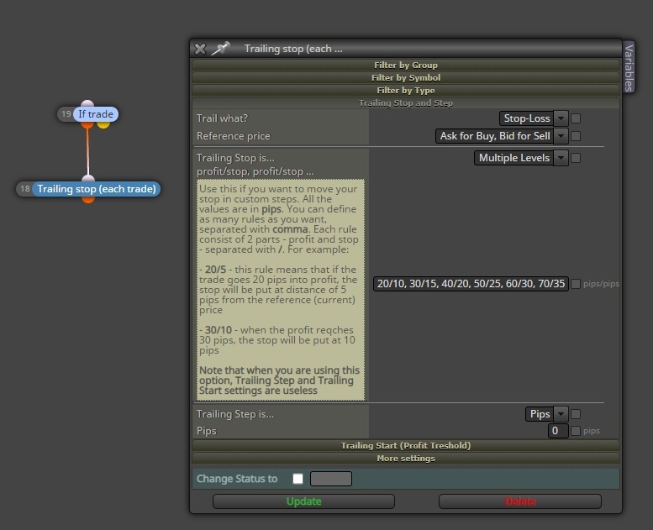Viewport: 653px width, 530px height.
Task: Expand the More settings section
Action: point(406,458)
